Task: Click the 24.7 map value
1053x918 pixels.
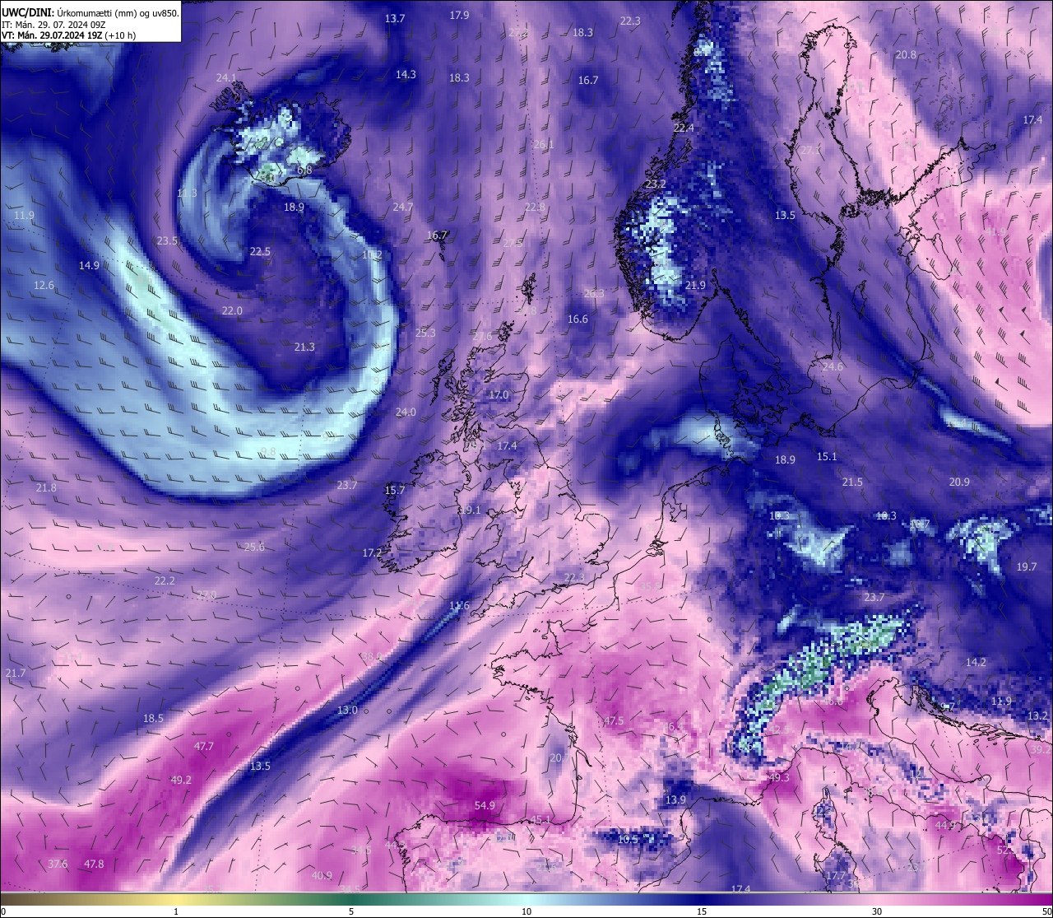Action: (x=402, y=207)
